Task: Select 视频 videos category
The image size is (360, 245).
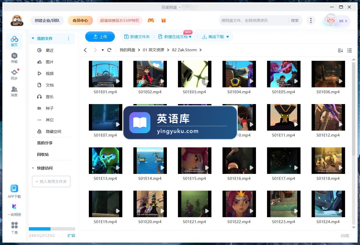Action: 50,73
